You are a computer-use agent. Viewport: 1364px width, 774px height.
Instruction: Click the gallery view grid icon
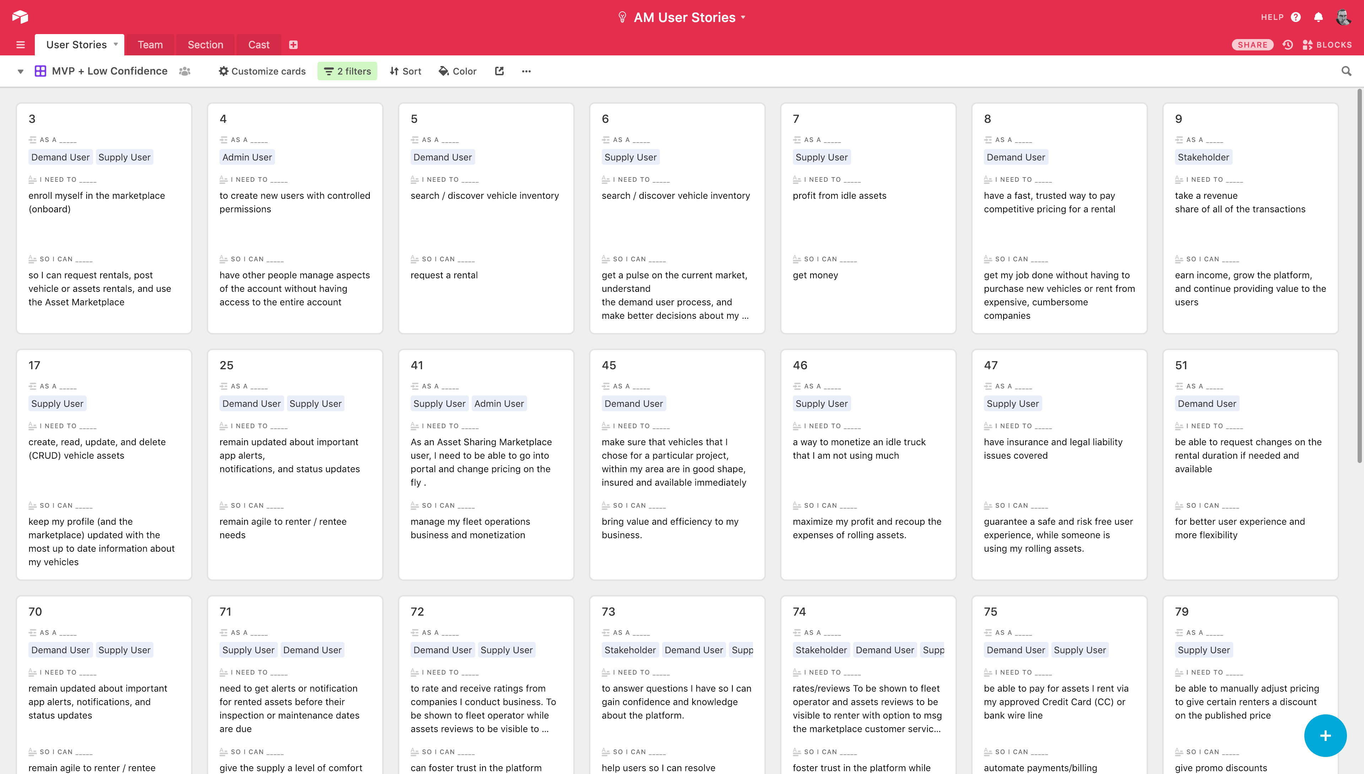(x=40, y=71)
